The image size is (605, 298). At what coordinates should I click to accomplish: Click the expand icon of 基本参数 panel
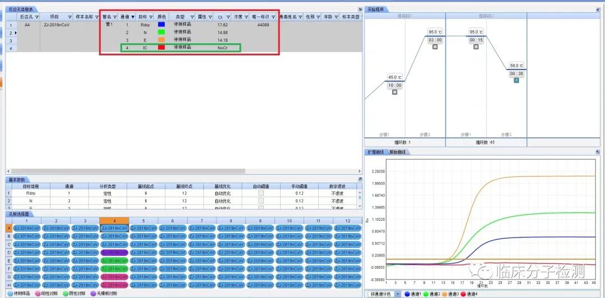(360, 179)
